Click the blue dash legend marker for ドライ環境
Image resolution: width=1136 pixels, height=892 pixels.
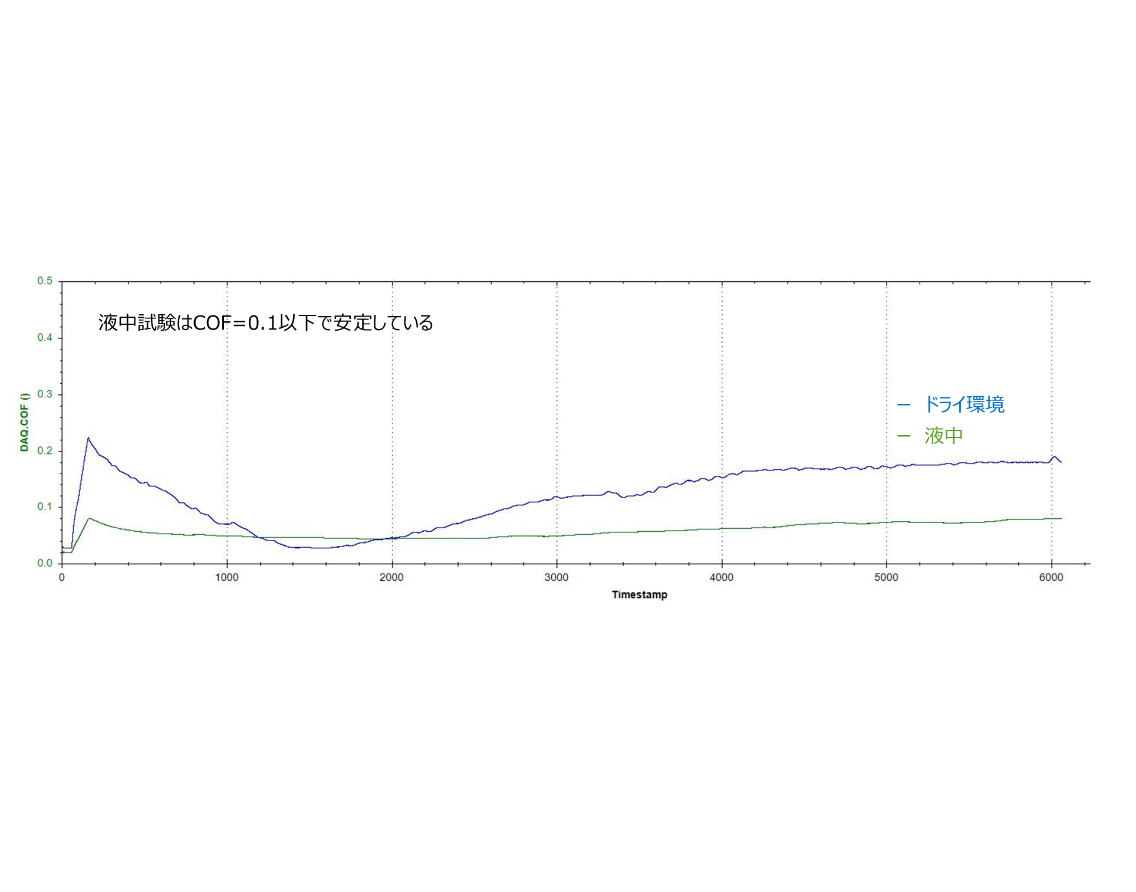[x=904, y=405]
